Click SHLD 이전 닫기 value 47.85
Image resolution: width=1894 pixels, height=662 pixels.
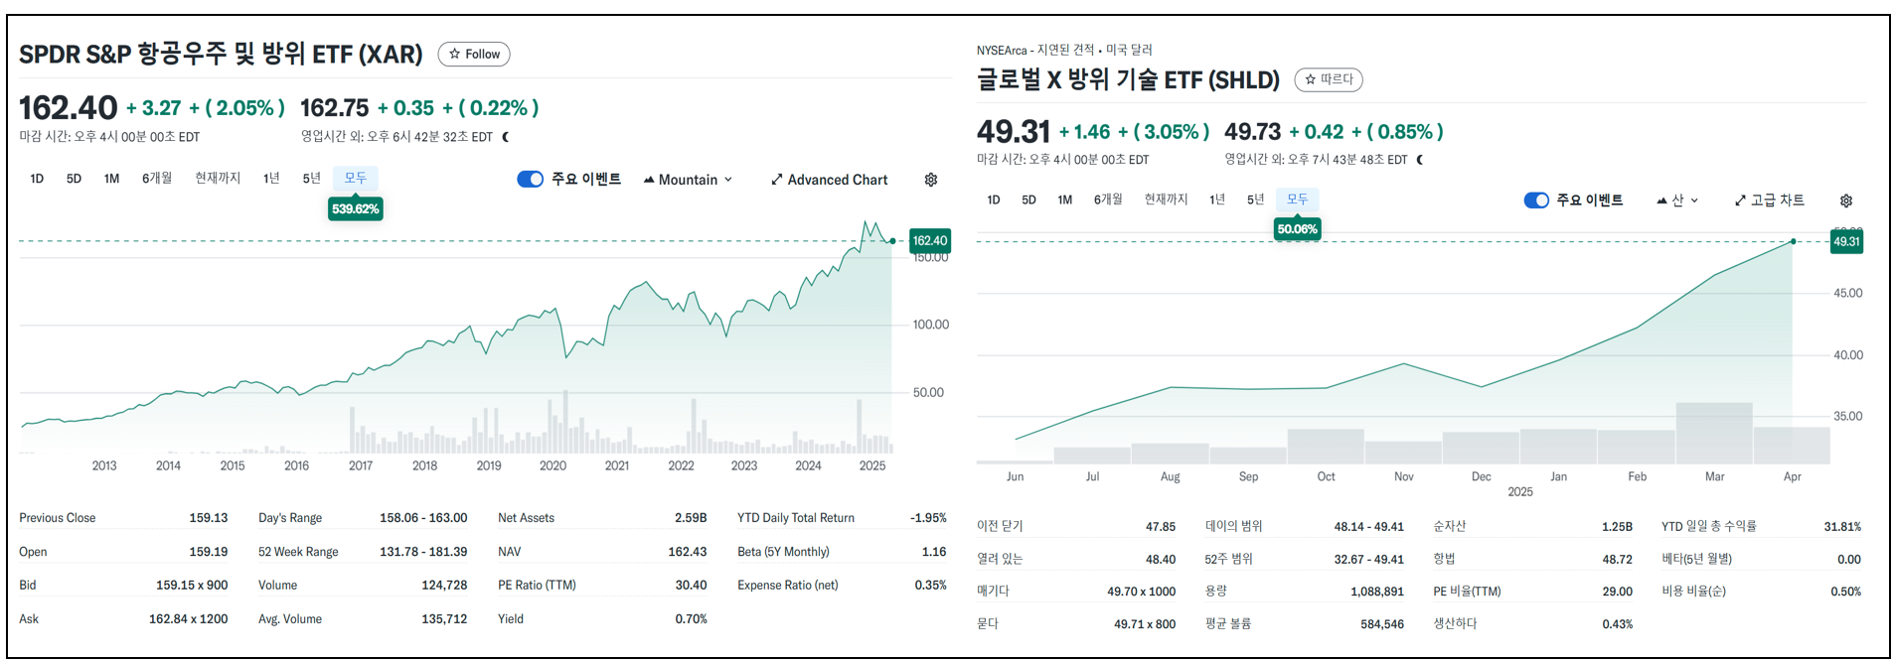coord(1161,527)
